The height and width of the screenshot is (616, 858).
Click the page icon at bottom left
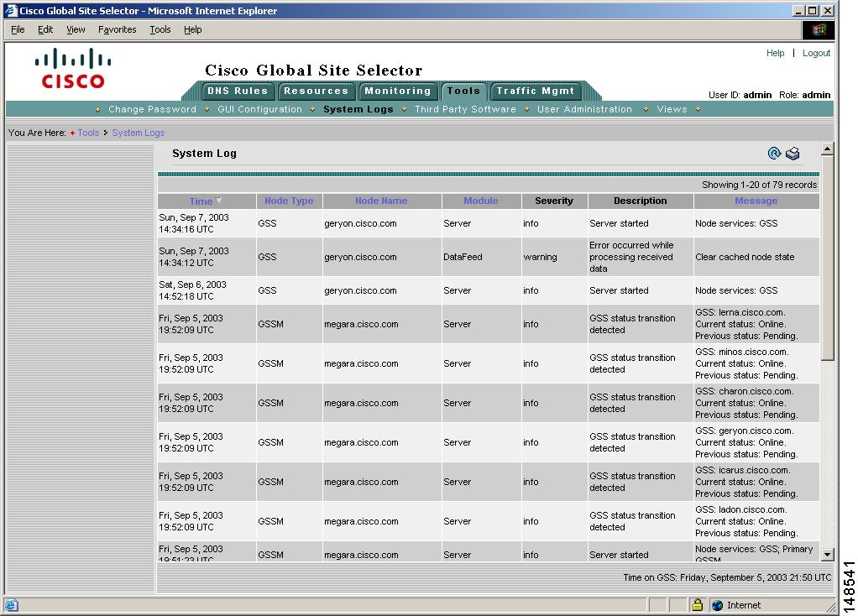pos(10,605)
